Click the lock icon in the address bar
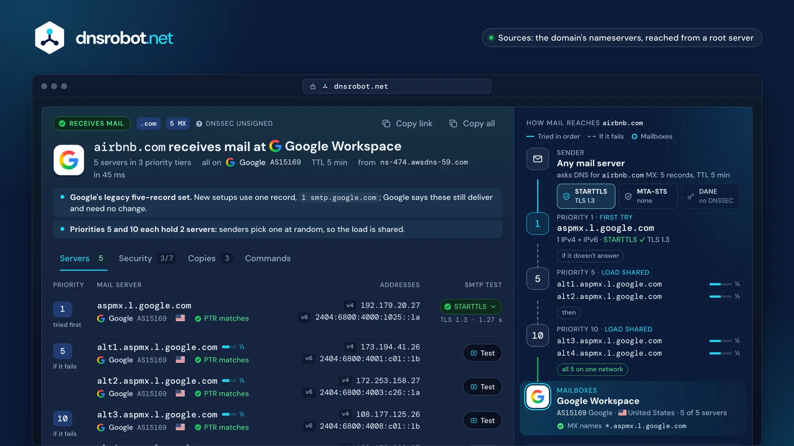This screenshot has width=794, height=446. [313, 86]
